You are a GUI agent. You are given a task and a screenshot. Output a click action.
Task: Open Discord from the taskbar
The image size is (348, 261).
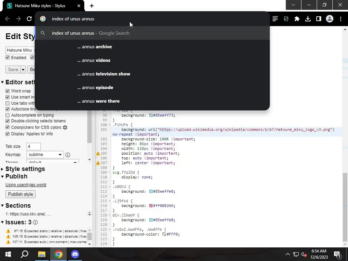click(x=75, y=254)
